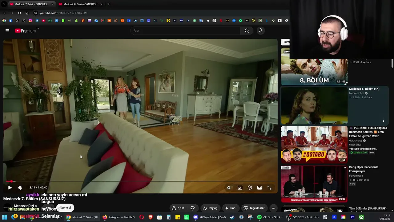Share the video via Paylaş
This screenshot has width=394, height=222.
click(x=210, y=208)
